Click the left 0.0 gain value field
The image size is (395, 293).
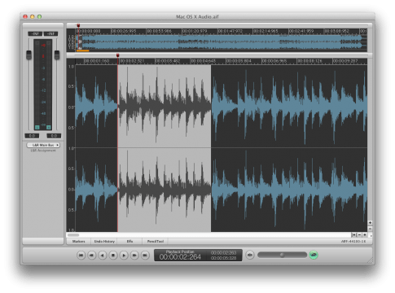click(32, 136)
